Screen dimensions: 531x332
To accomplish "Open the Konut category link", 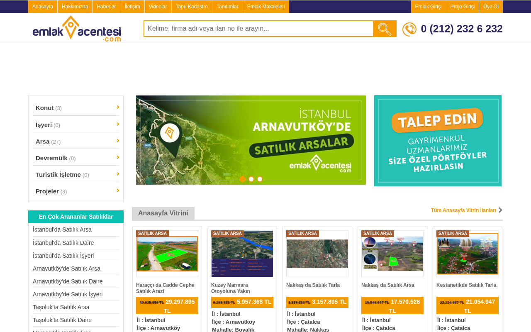I will pos(44,108).
